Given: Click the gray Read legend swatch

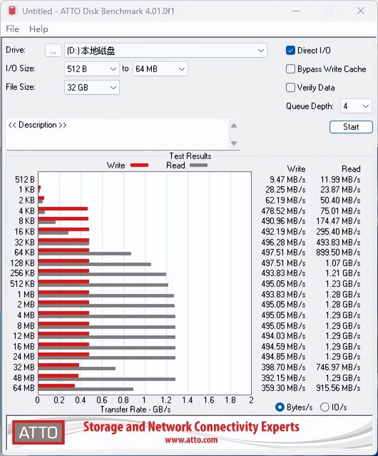Looking at the screenshot, I should click(x=198, y=165).
